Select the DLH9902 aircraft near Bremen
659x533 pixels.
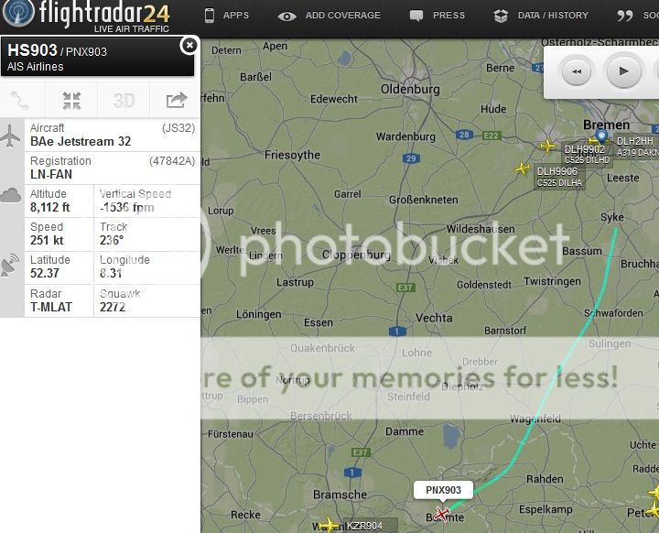547,146
